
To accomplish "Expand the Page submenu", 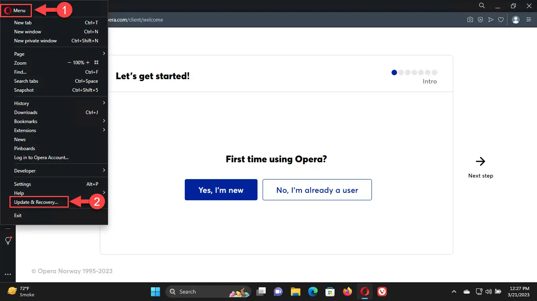I will (54, 54).
